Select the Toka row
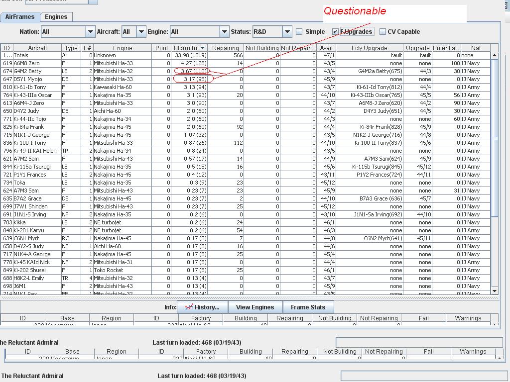The width and height of the screenshot is (510, 382). [246, 183]
